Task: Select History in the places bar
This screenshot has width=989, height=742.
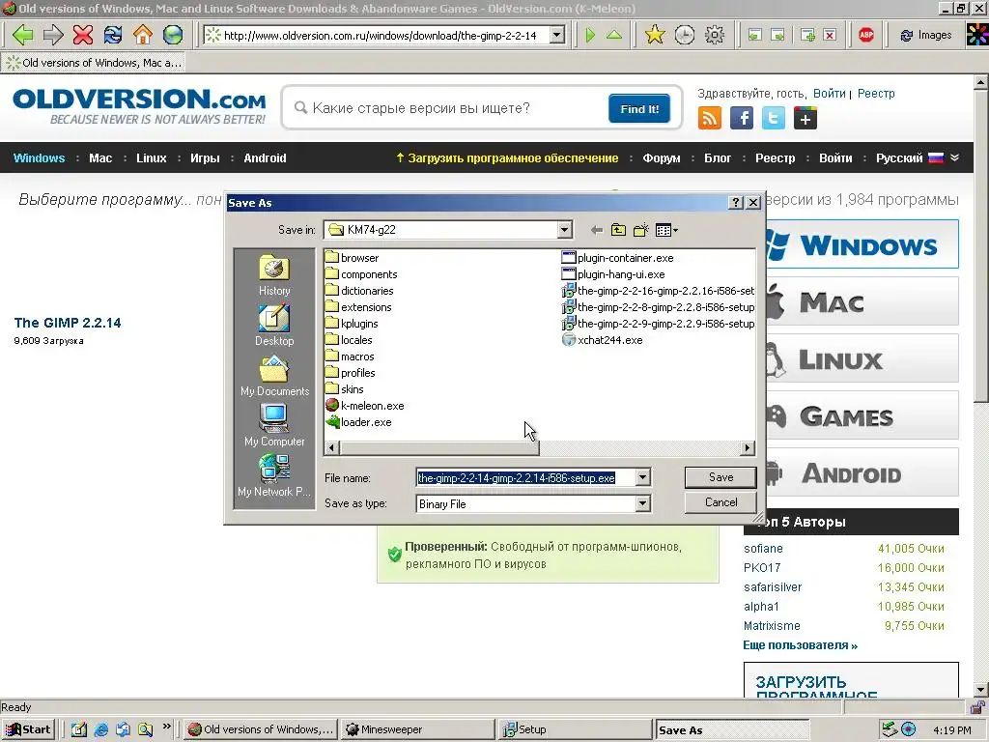Action: (x=274, y=275)
